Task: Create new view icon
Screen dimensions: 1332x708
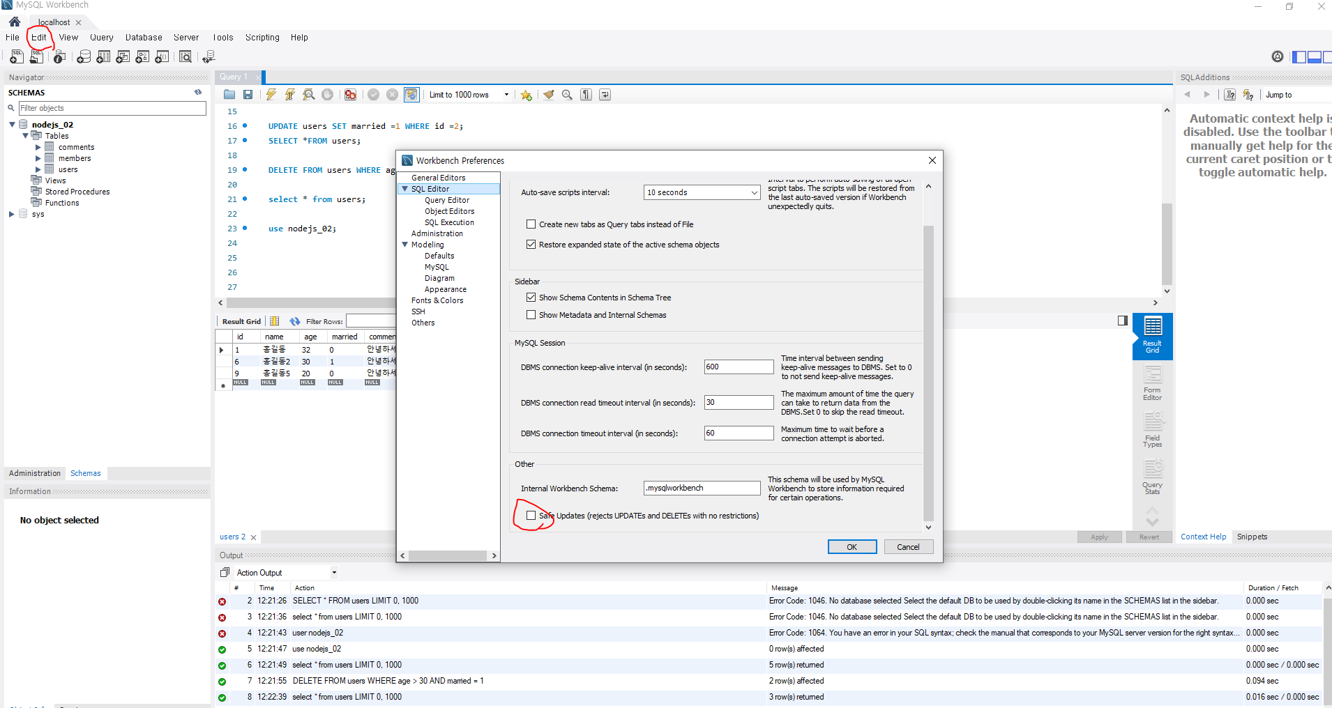Action: point(123,57)
